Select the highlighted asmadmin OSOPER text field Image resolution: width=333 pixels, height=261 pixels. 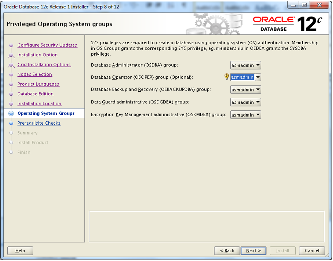(242, 77)
